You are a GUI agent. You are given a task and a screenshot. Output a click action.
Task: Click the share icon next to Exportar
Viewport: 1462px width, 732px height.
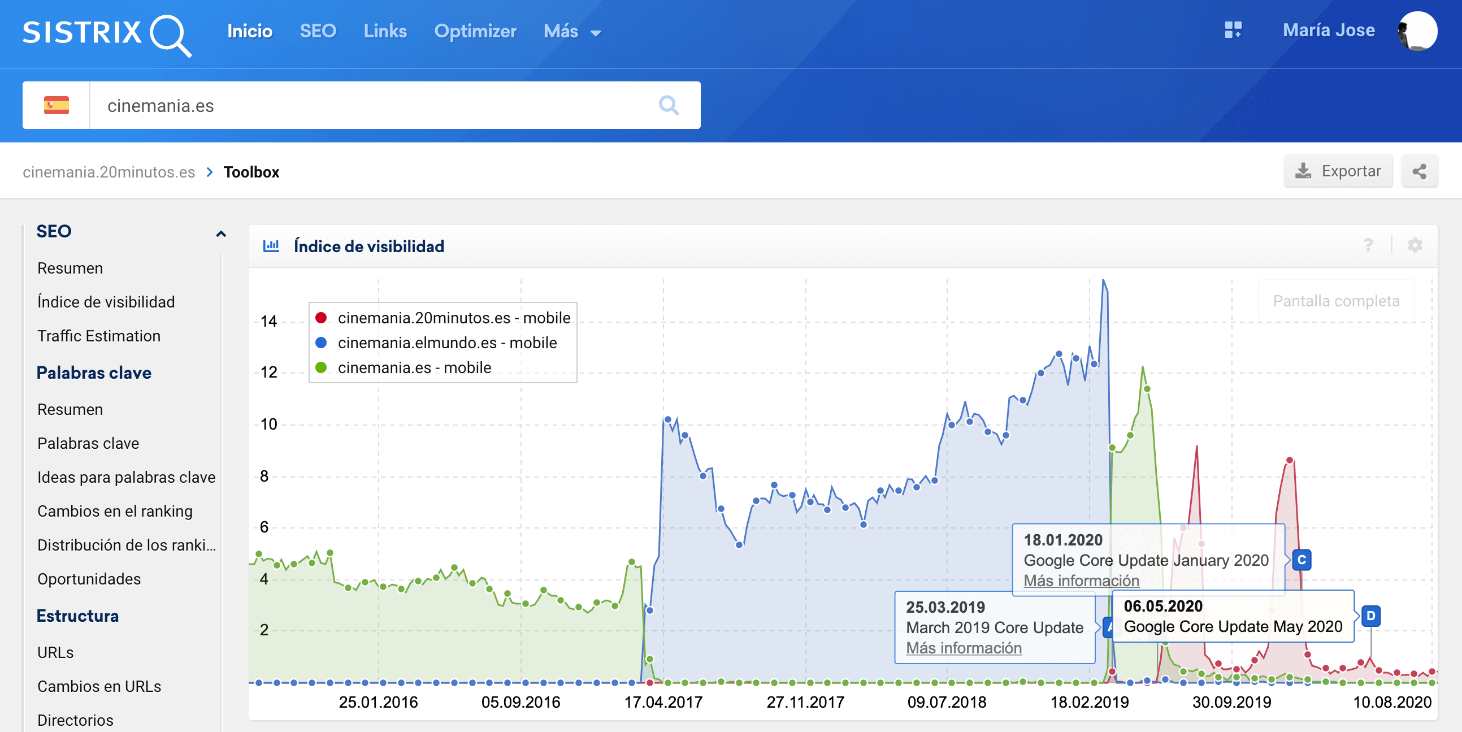coord(1419,171)
